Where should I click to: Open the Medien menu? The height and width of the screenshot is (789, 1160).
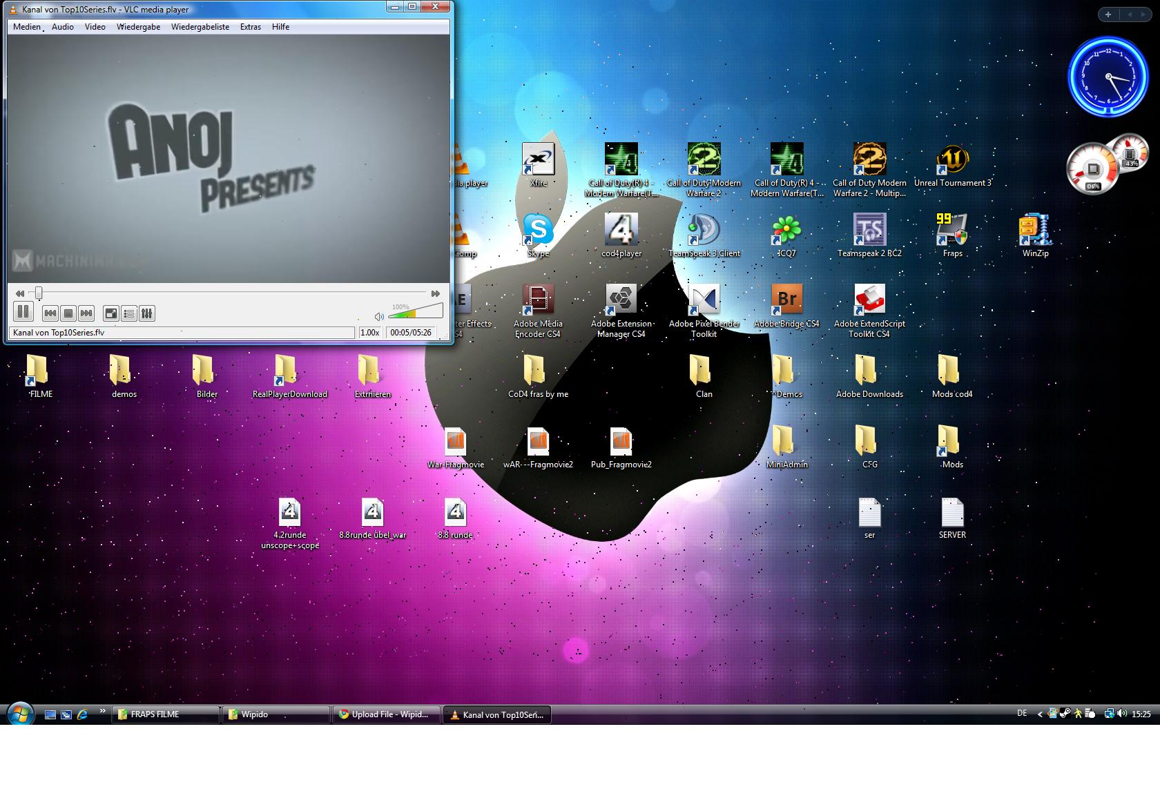(x=27, y=27)
